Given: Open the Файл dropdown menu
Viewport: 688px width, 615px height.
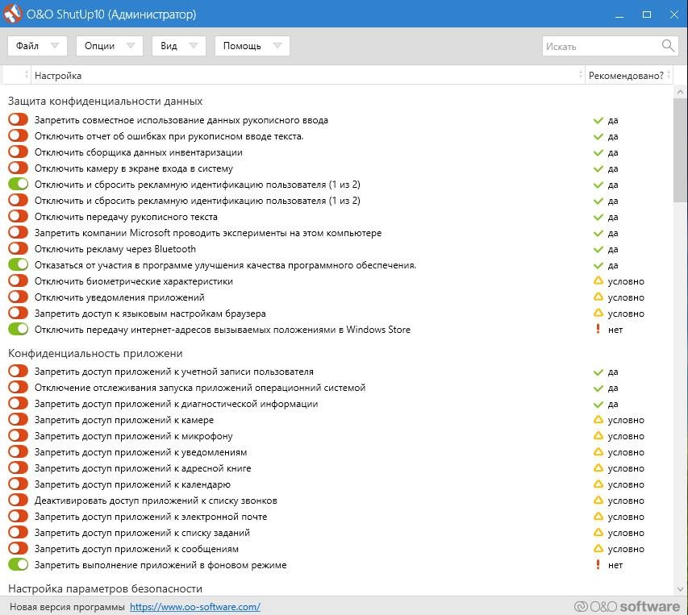Looking at the screenshot, I should click(37, 46).
